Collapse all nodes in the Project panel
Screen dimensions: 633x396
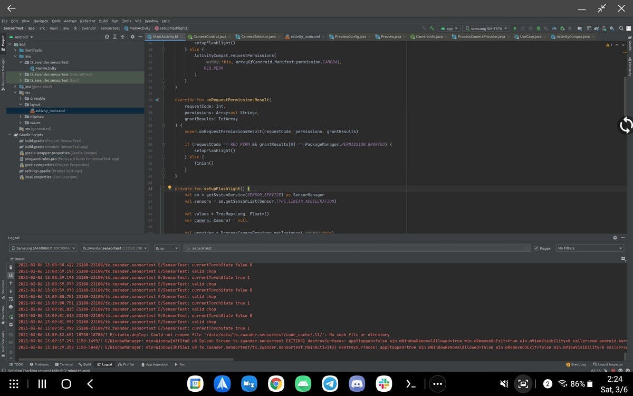[122, 37]
